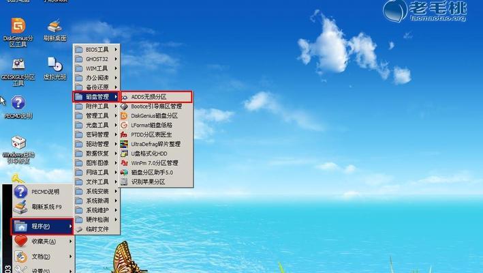Open 网络工具 menu entry
This screenshot has width=483, height=273.
[97, 173]
